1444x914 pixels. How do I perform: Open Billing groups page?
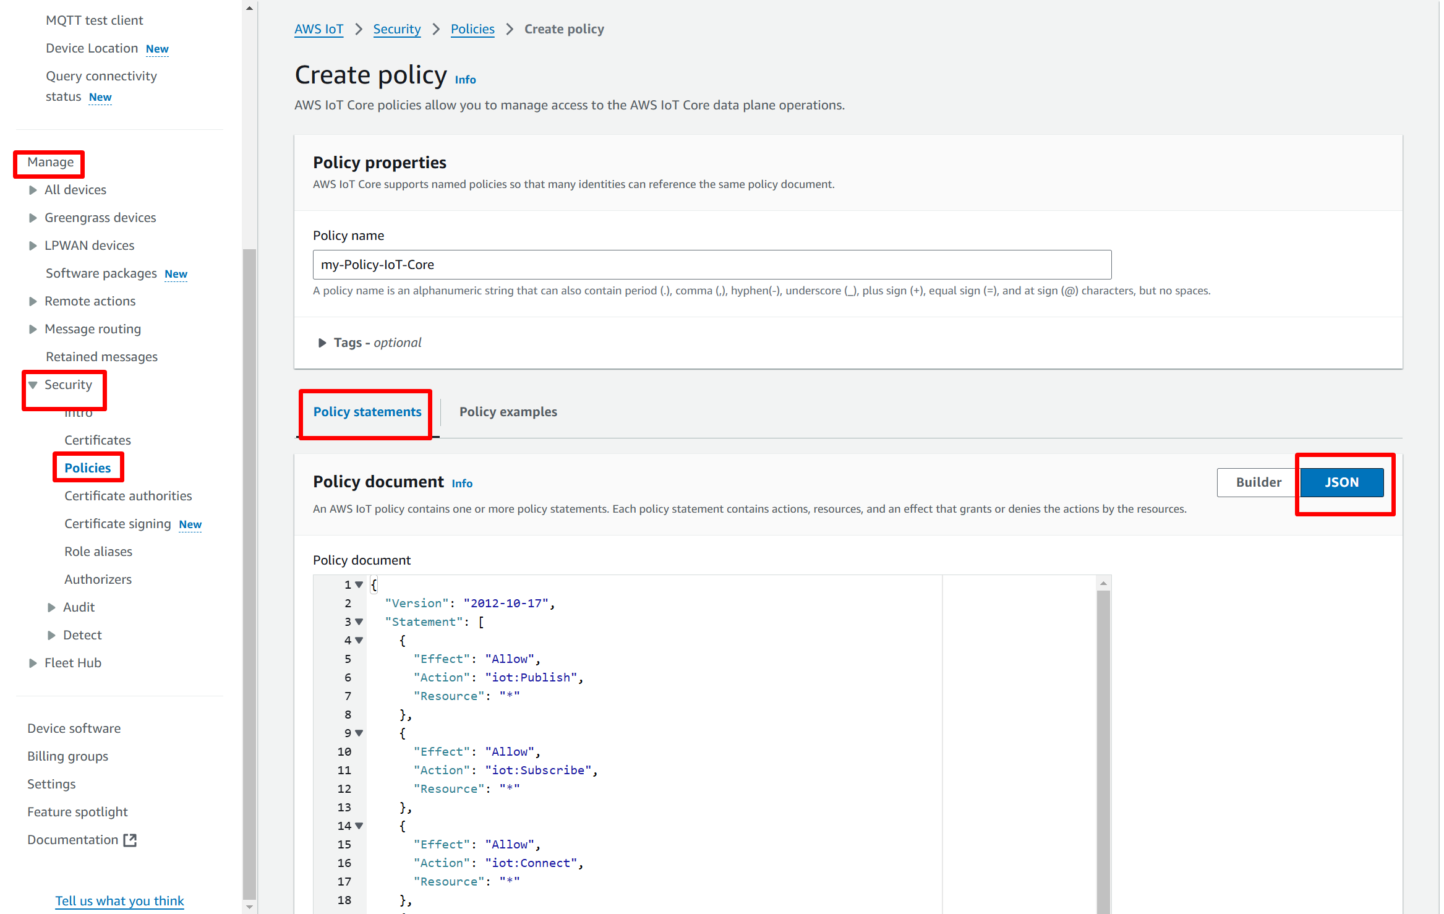pos(67,756)
